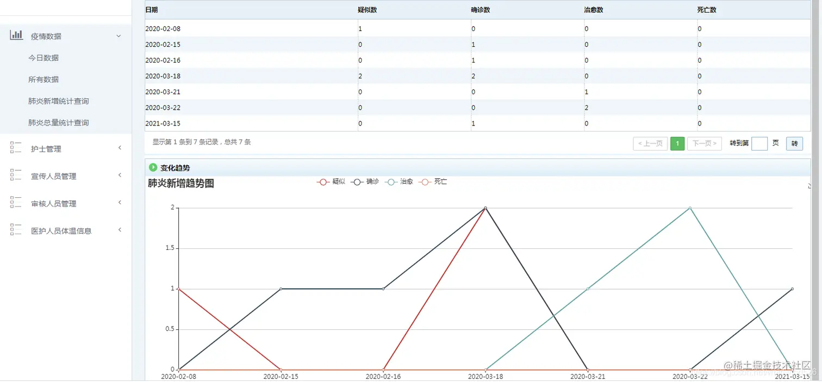The height and width of the screenshot is (382, 822).
Task: Expand the 宣传人员管理 menu chevron
Action: click(120, 175)
